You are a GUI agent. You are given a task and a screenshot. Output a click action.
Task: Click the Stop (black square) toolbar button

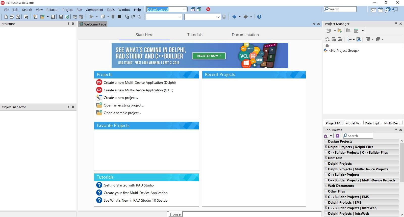(x=119, y=17)
